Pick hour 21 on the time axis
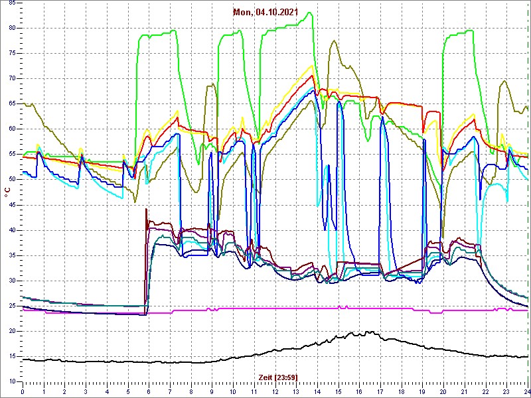The width and height of the screenshot is (531, 398). [465, 392]
